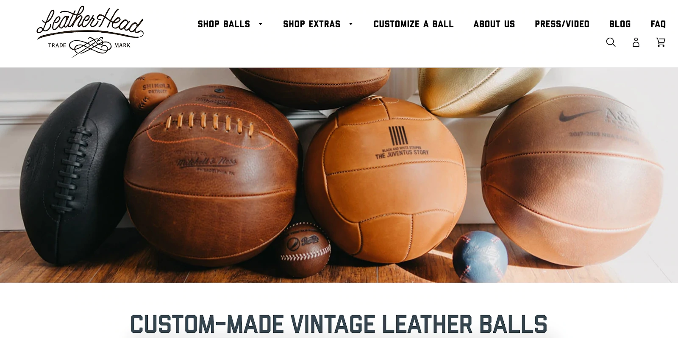Open the About Us page
678x338 pixels.
pyautogui.click(x=494, y=24)
